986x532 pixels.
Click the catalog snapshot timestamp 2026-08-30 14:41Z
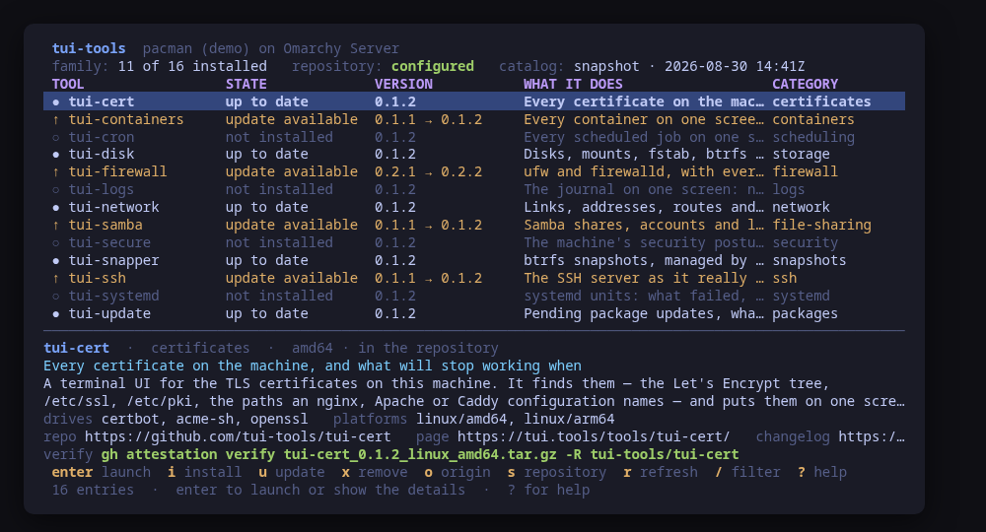coord(735,67)
